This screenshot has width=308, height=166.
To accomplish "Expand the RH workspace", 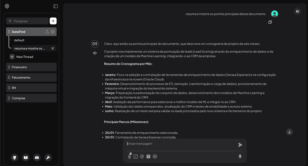I will click(x=31, y=88).
